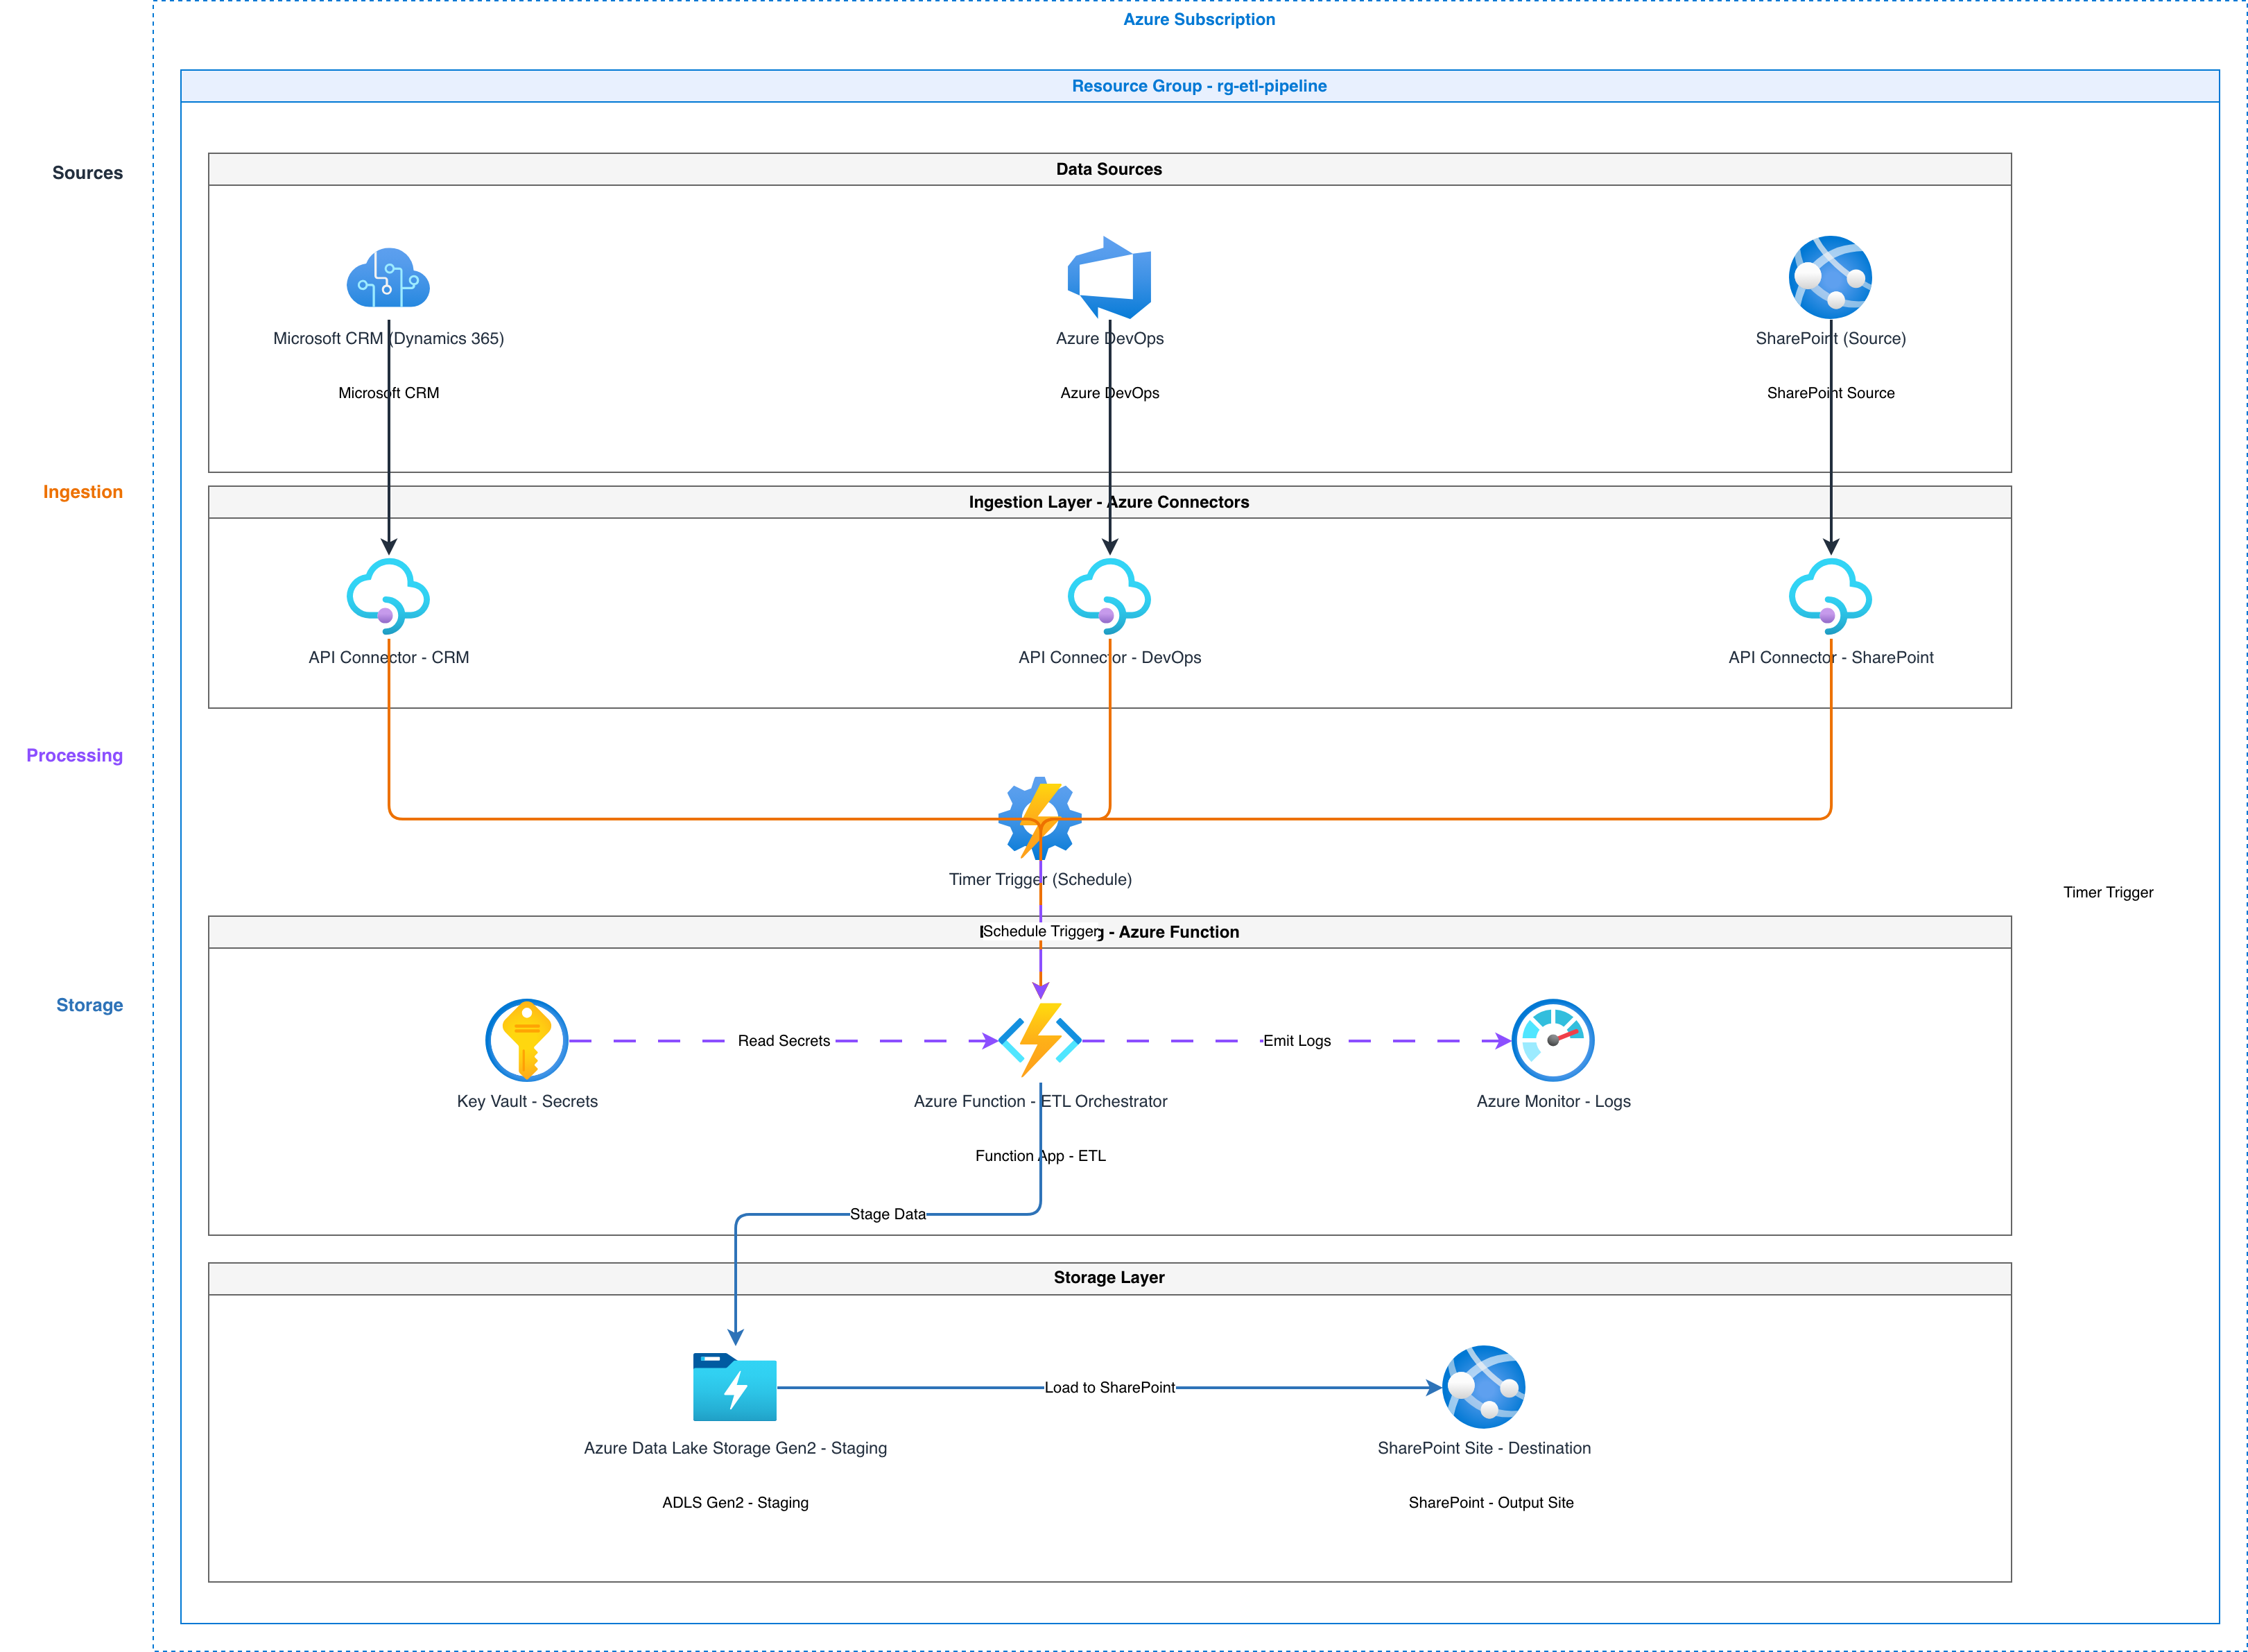Click the Resource Group rg-etl-pipeline header

click(1198, 86)
